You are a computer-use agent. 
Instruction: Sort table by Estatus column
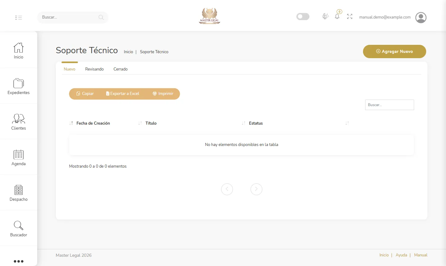coord(256,123)
